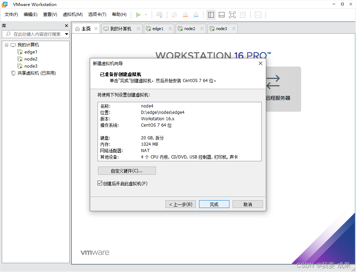The image size is (356, 272).
Task: Open 自定义硬件 settings
Action: click(x=127, y=170)
